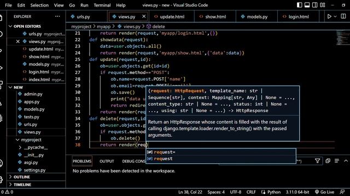Expand the OUTLINE section
Image resolution: width=350 pixels, height=196 pixels.
(x=22, y=177)
